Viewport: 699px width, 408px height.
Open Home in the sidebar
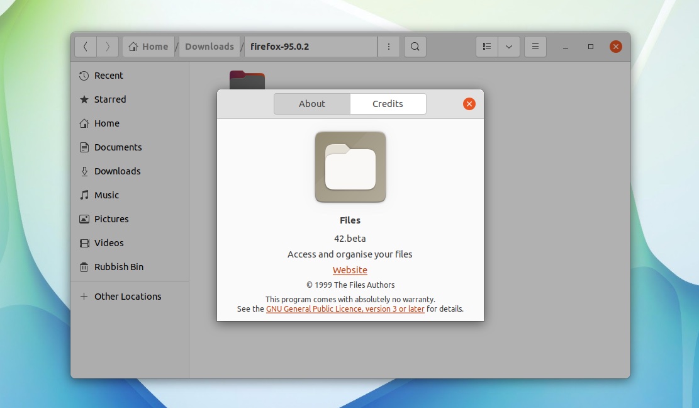coord(130,123)
